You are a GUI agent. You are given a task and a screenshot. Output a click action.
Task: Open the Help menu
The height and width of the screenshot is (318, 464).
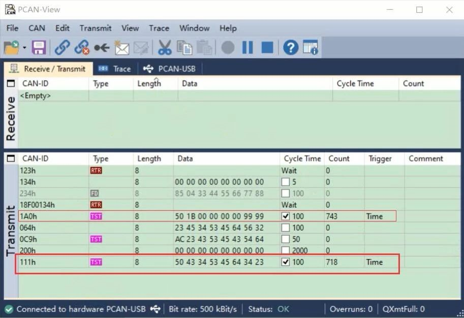click(x=228, y=28)
